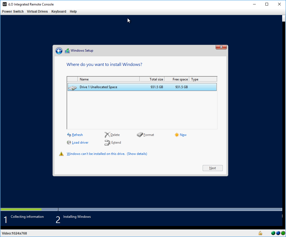Viewport: 286px width, 237px height.
Task: Click the iLO logo in the title bar
Action: pos(5,4)
